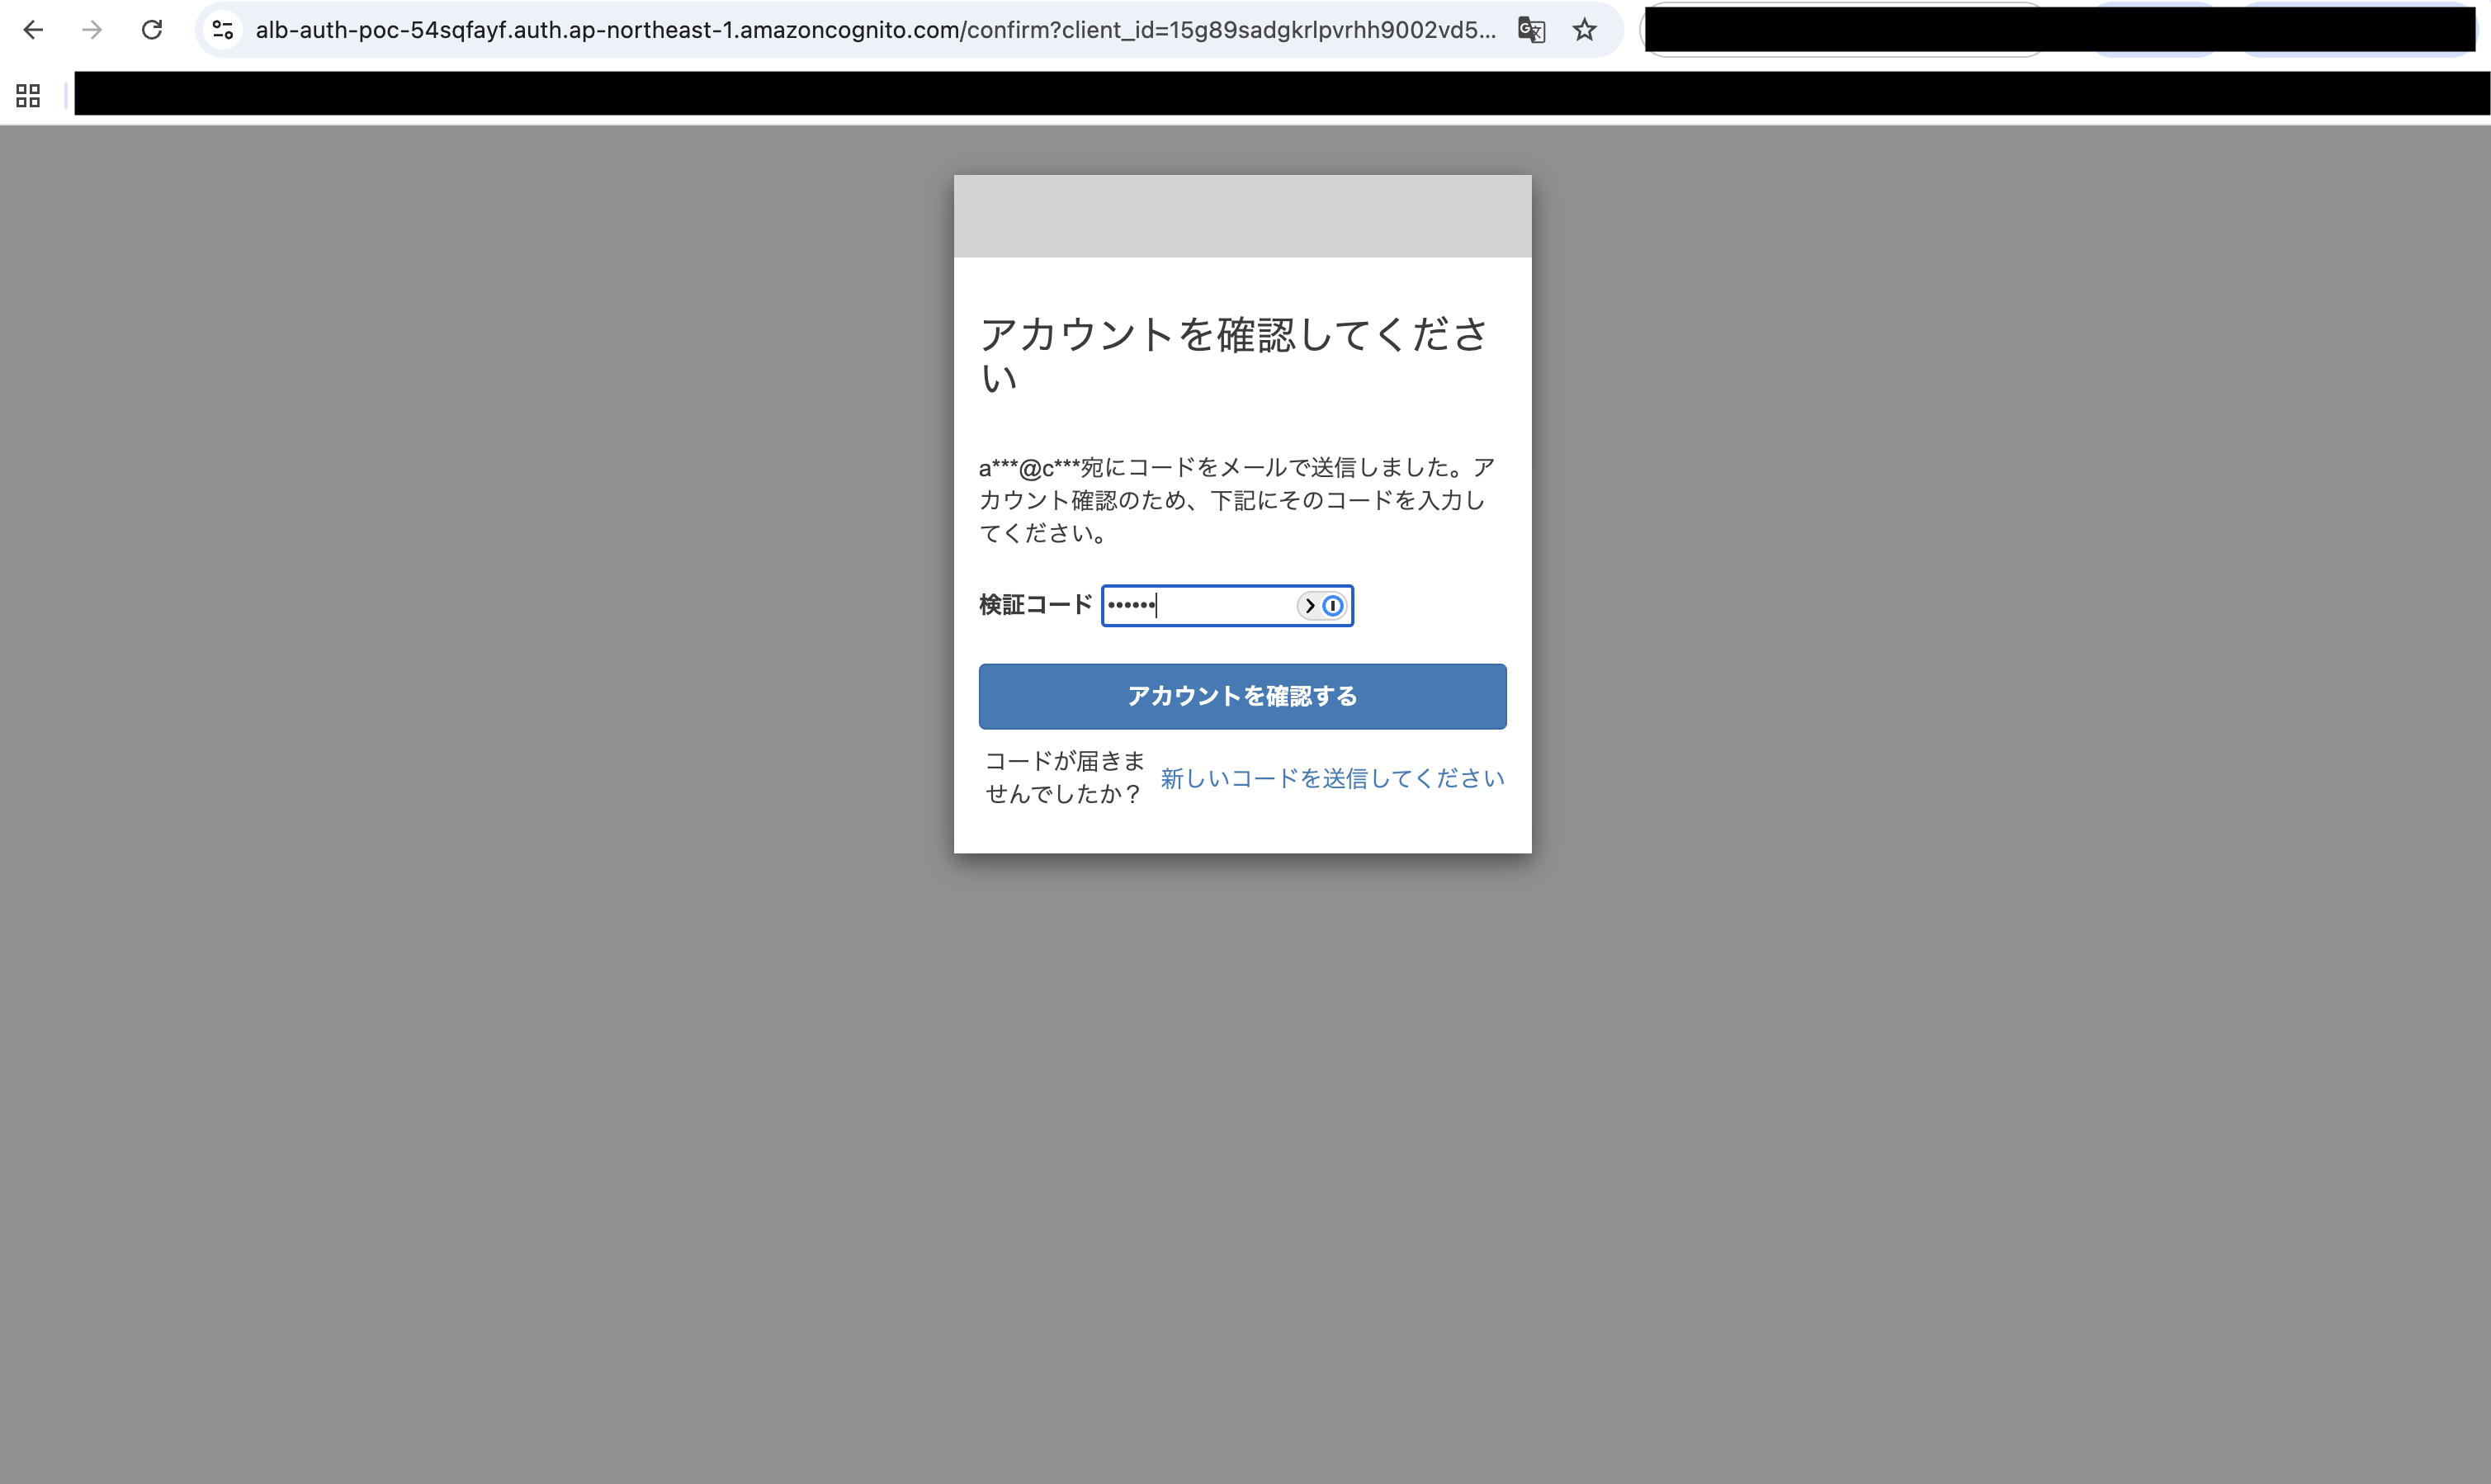Viewport: 2491px width, 1484px height.
Task: Click the 検証コード label
Action: 1036,605
